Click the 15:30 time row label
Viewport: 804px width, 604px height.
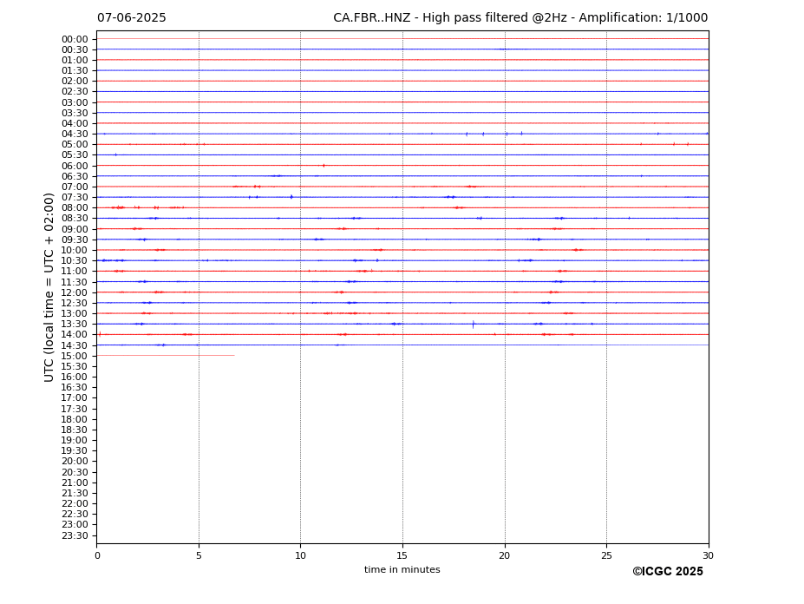(75, 367)
